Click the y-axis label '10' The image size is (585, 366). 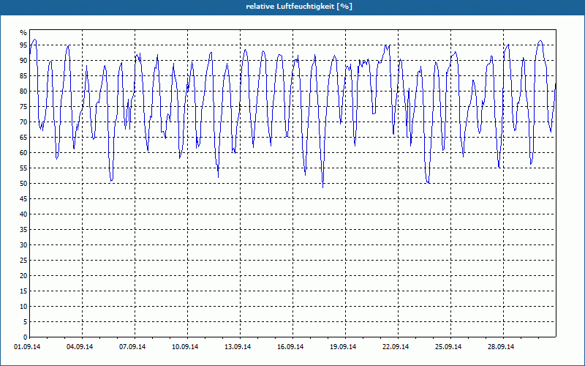(x=23, y=306)
